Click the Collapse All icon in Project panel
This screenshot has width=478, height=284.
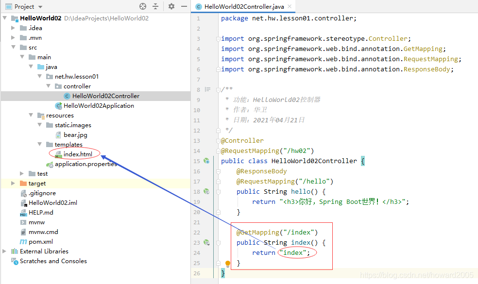(x=155, y=6)
